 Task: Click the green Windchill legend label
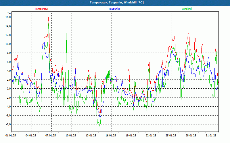(187, 9)
